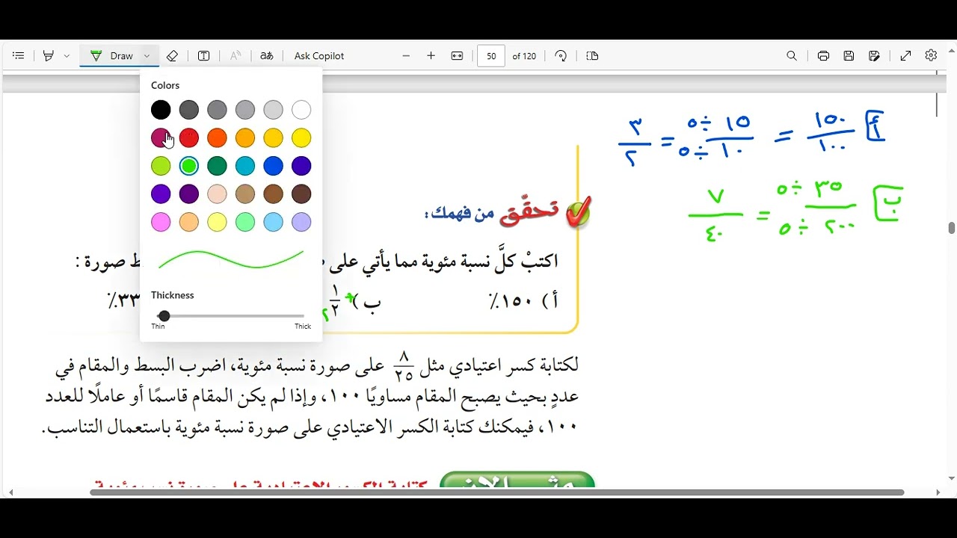Pick the white color swatch
This screenshot has height=538, width=957.
301,111
